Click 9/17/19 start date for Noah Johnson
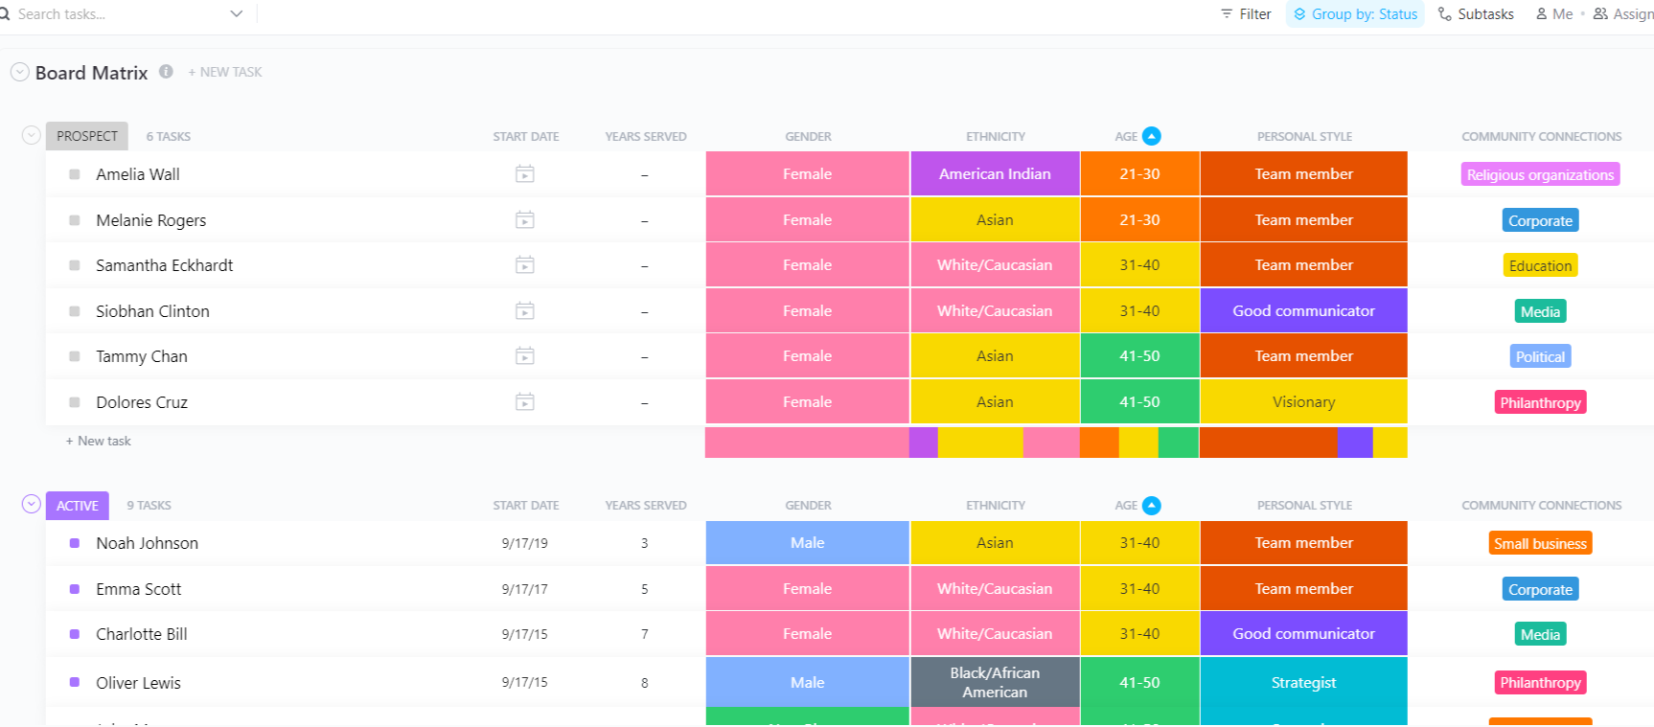Screen dimensions: 1654x727 pos(525,543)
